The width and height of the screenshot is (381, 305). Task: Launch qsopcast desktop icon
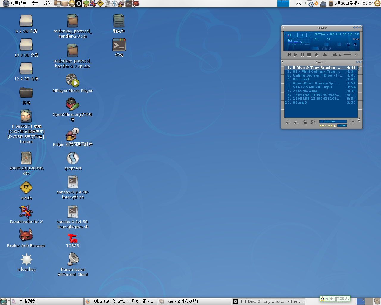73,158
